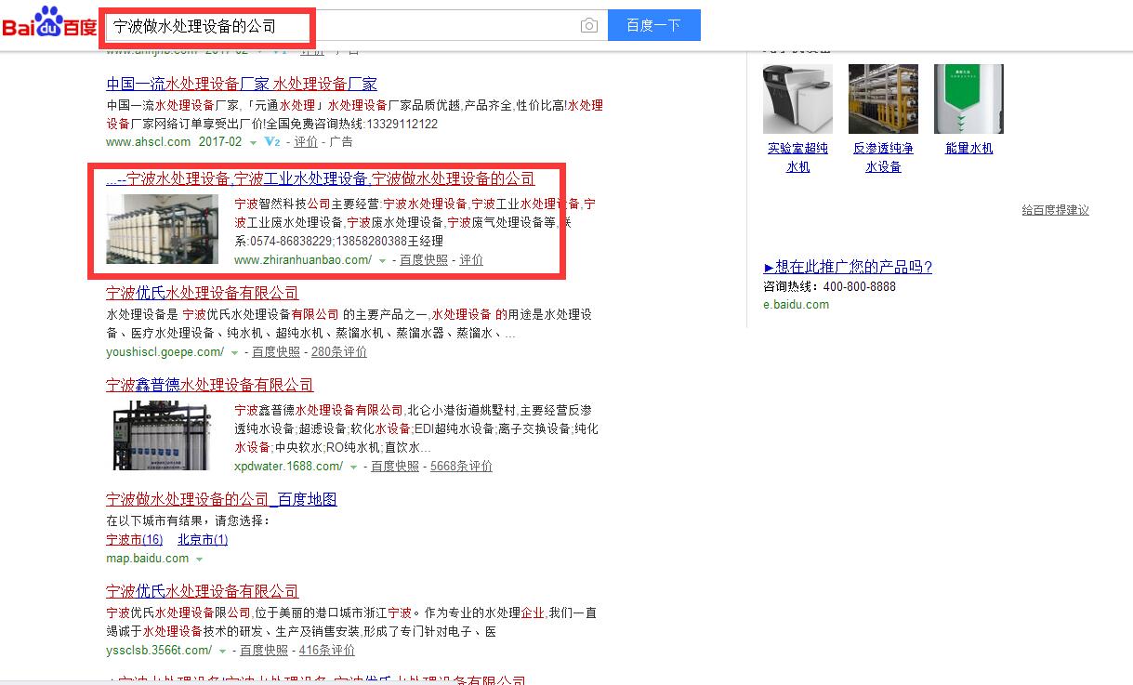This screenshot has height=685, width=1133.
Task: Open the 宁波水处理设备,宁波工业水处理设备 result title
Action: pos(321,178)
